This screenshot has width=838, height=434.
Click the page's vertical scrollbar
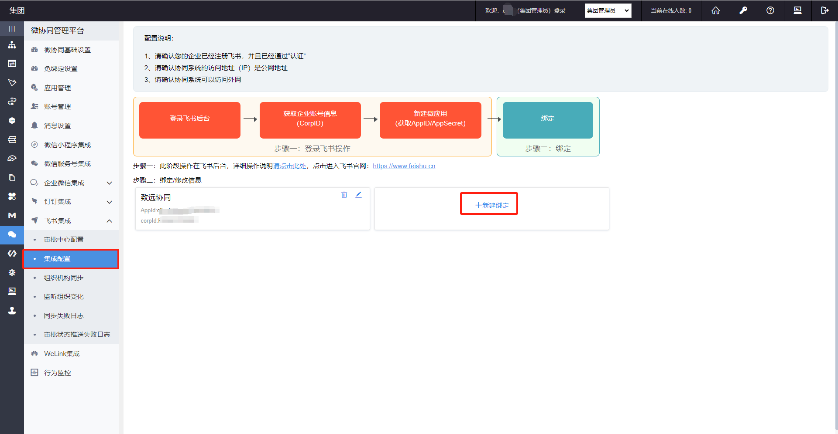[x=836, y=227]
